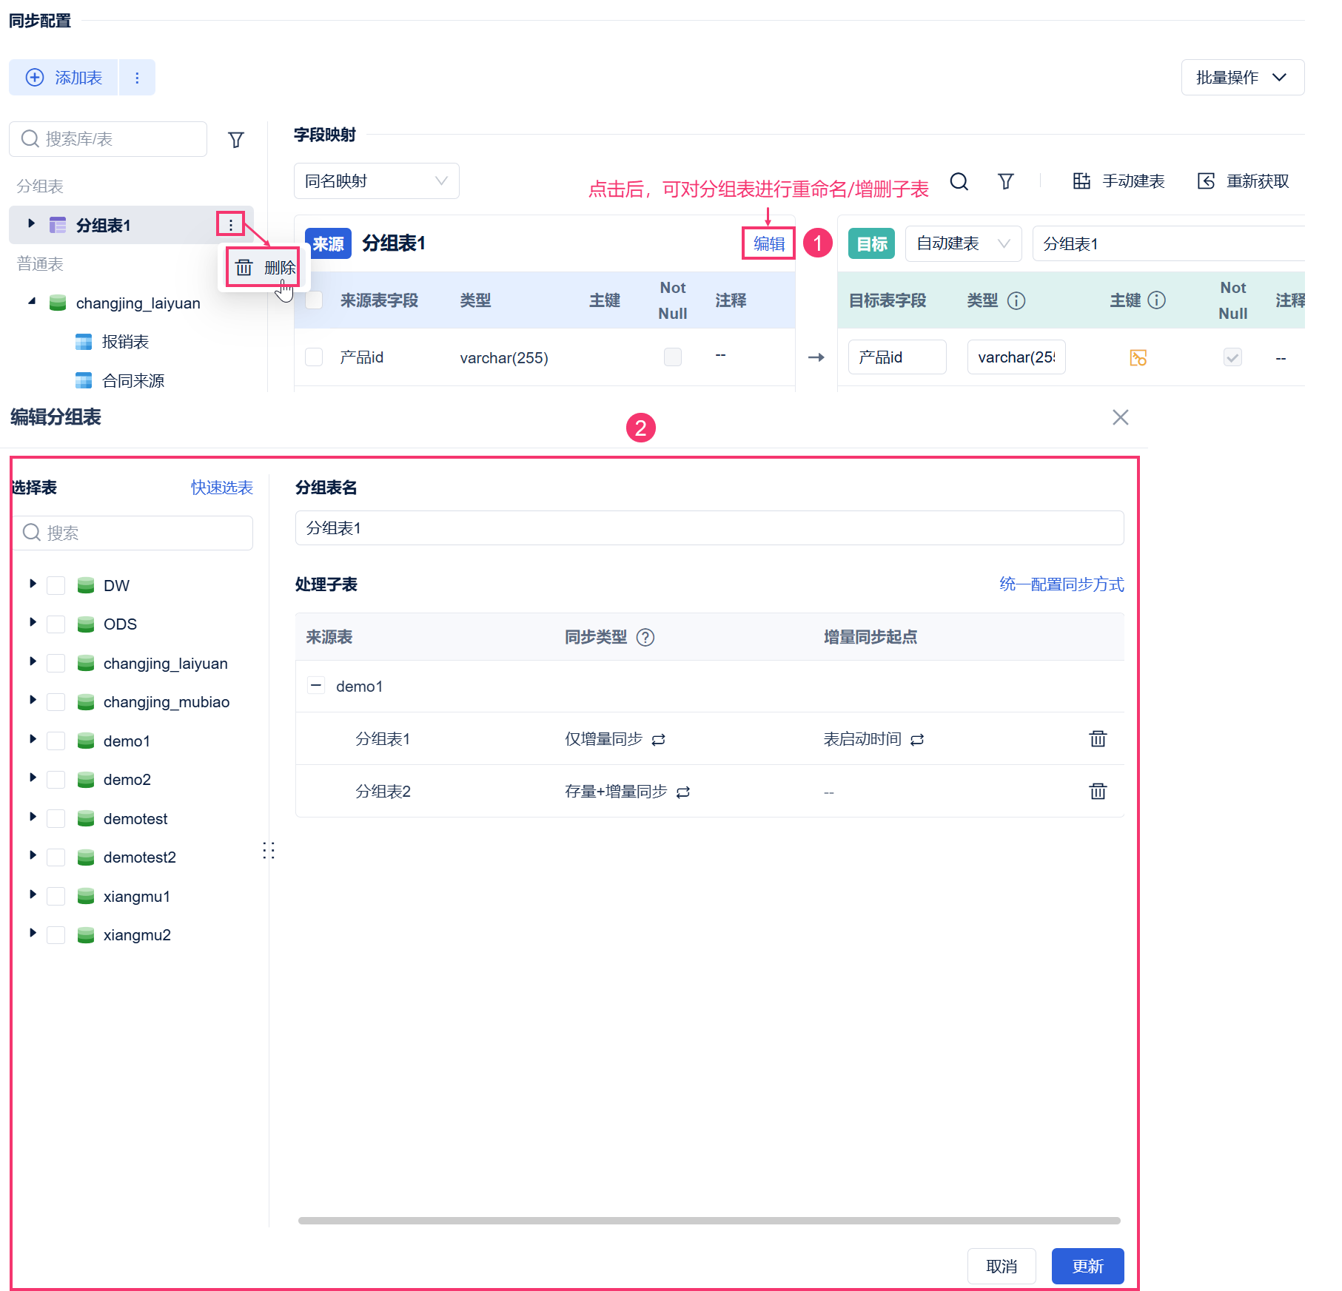Click 统一配置同步方式 link
Image resolution: width=1342 pixels, height=1291 pixels.
[1061, 584]
